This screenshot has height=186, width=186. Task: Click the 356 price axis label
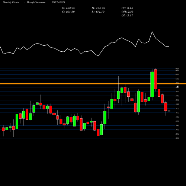click(177, 134)
